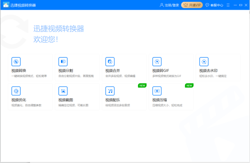Click the app logo in title bar
The width and height of the screenshot is (250, 163).
click(x=5, y=5)
